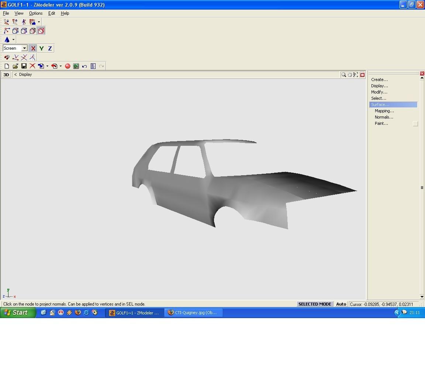The width and height of the screenshot is (425, 377).
Task: Create a new file with blank page icon
Action: (7, 66)
